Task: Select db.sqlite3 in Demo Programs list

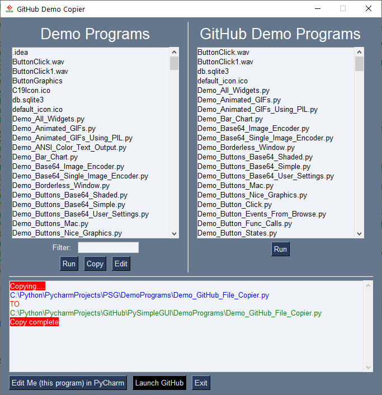Action: click(x=91, y=100)
